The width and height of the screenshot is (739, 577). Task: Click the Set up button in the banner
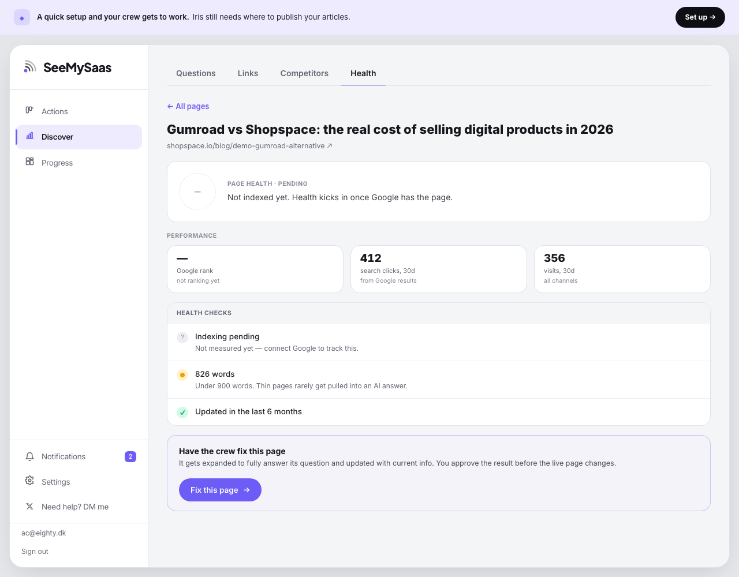(700, 17)
